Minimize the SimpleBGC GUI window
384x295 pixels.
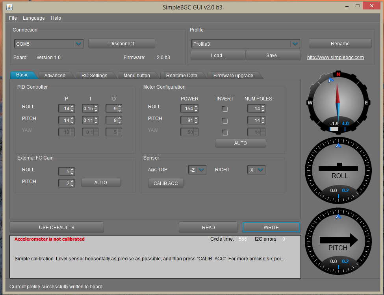click(x=347, y=7)
